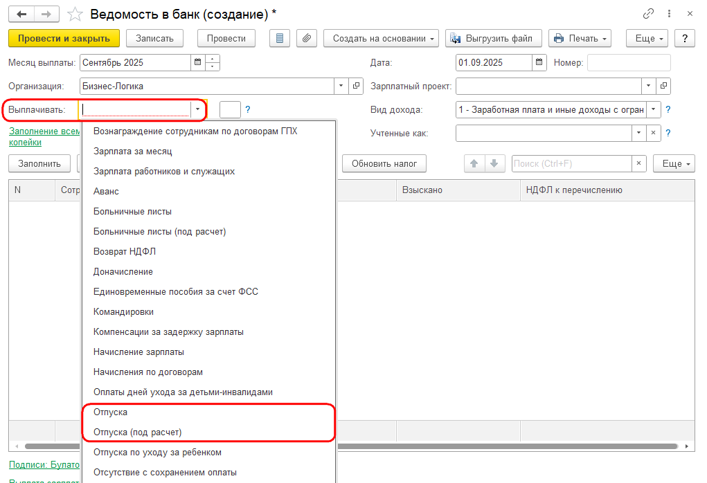Open the Печать dropdown menu
This screenshot has height=483, width=707.
click(580, 38)
